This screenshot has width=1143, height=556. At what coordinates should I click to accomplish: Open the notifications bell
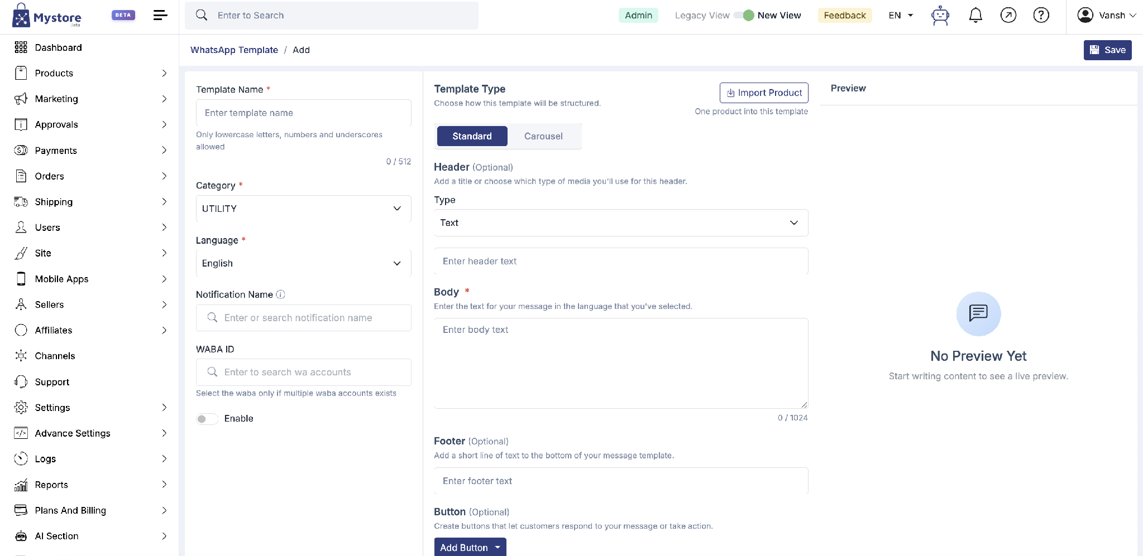coord(975,16)
